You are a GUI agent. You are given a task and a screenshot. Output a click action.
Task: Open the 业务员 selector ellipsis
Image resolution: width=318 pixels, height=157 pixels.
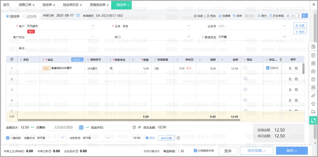(x=284, y=26)
